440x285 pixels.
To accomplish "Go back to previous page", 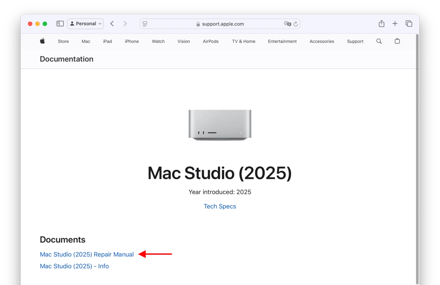I will pyautogui.click(x=112, y=24).
